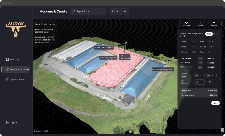Click the fullscreen expand icon

point(222,130)
